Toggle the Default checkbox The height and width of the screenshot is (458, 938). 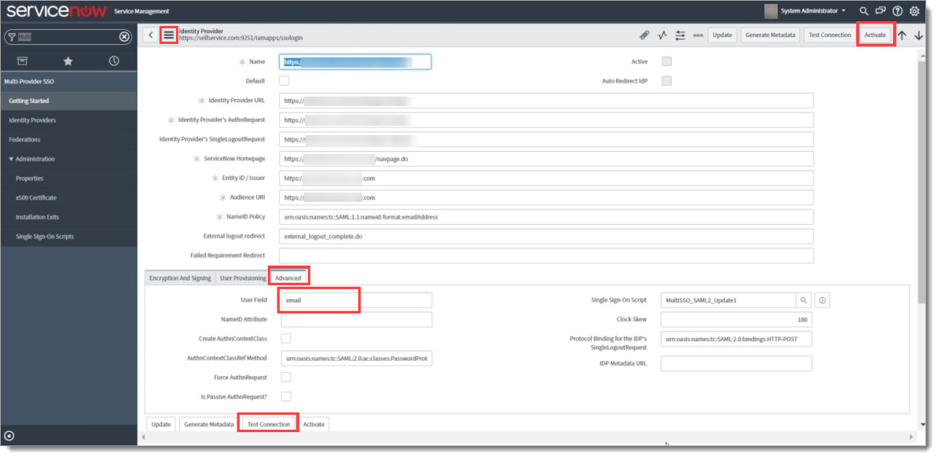click(284, 80)
